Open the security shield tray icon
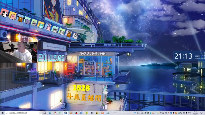Screen dimensions: 205x115 pyautogui.click(x=179, y=113)
